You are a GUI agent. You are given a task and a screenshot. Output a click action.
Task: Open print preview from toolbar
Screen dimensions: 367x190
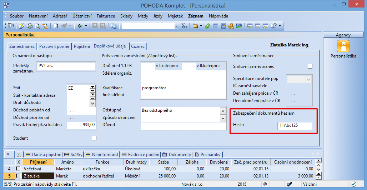click(x=37, y=26)
